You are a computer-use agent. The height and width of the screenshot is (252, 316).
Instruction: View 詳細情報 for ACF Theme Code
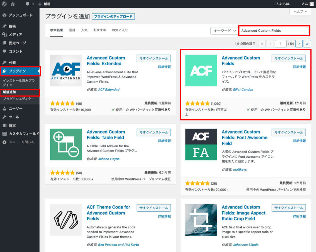[164, 216]
